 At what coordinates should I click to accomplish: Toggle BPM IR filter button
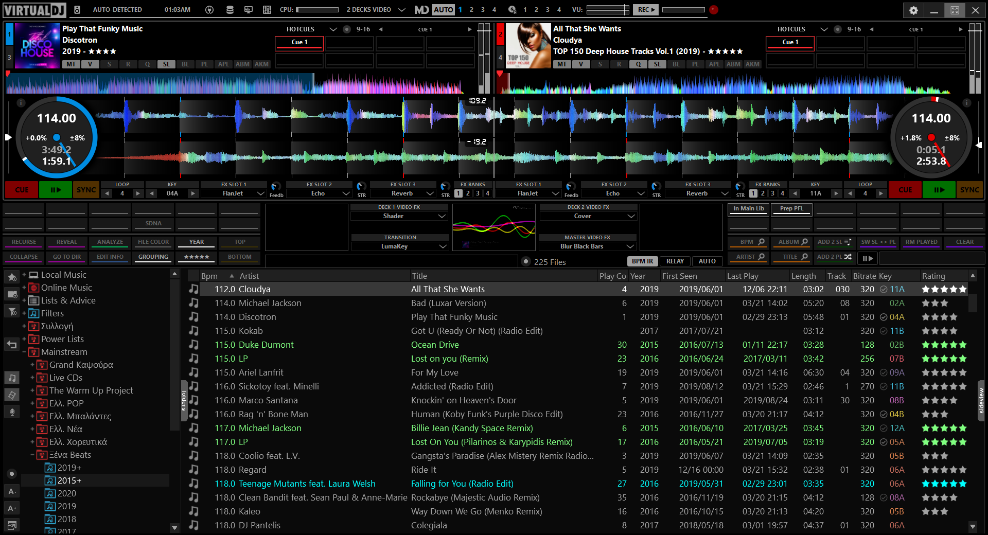642,261
